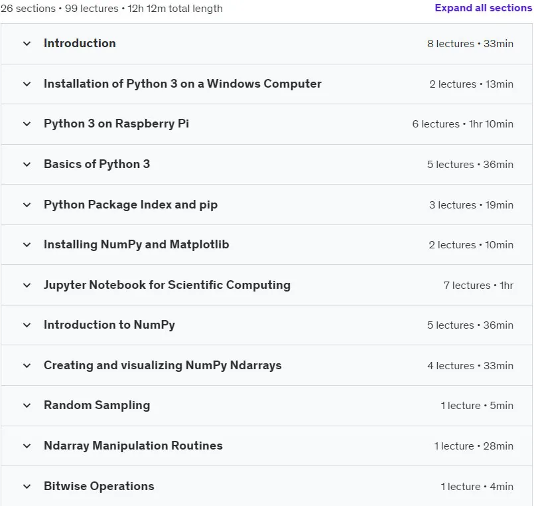Screen dimensions: 534x506
Task: Click the '2 lectures • 10min' text
Action: (x=471, y=245)
